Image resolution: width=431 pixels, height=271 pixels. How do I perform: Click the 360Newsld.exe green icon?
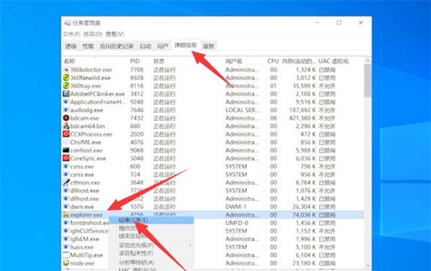coord(66,78)
